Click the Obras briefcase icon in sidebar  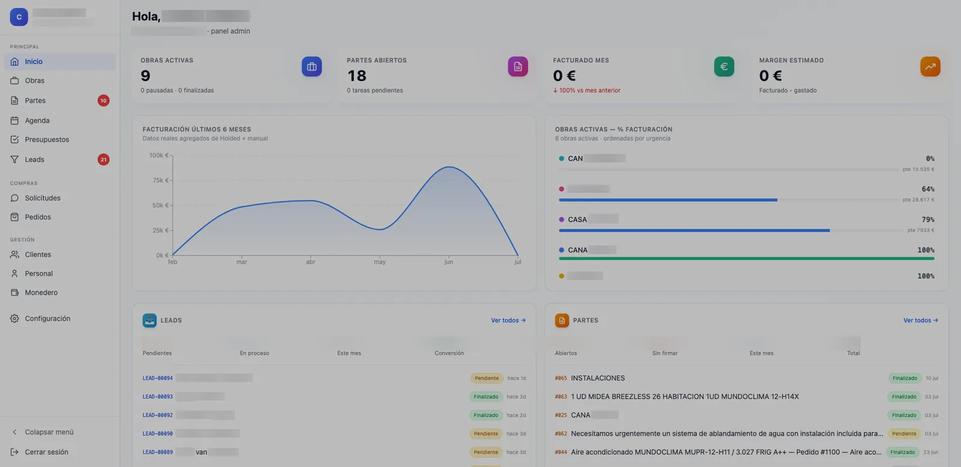click(14, 80)
